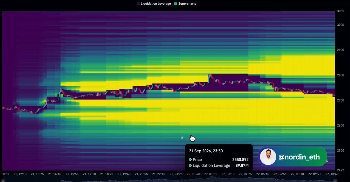
Task: Click the "21, 13:25" time axis label
Action: (37, 174)
